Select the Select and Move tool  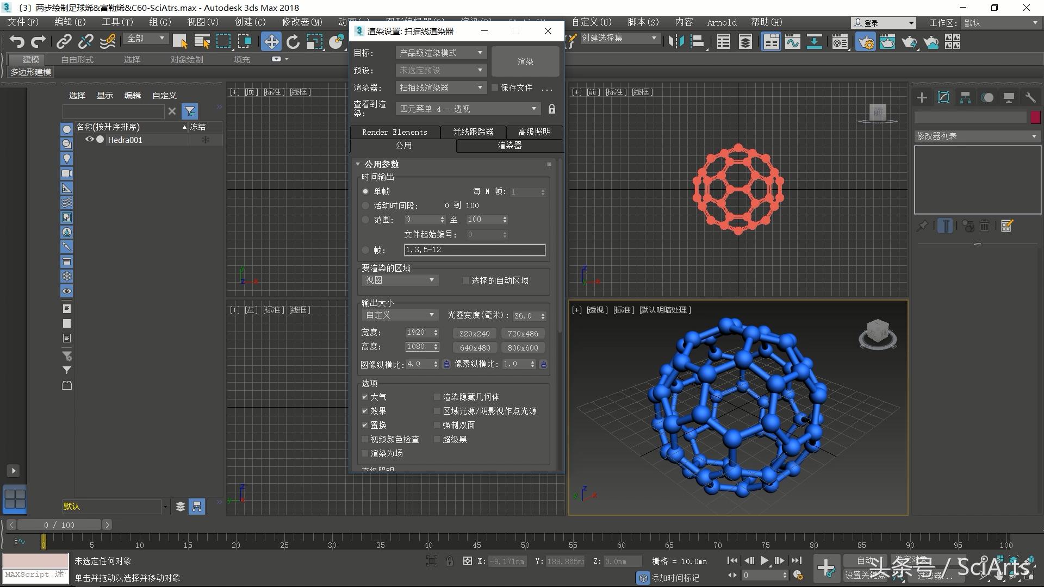[271, 41]
